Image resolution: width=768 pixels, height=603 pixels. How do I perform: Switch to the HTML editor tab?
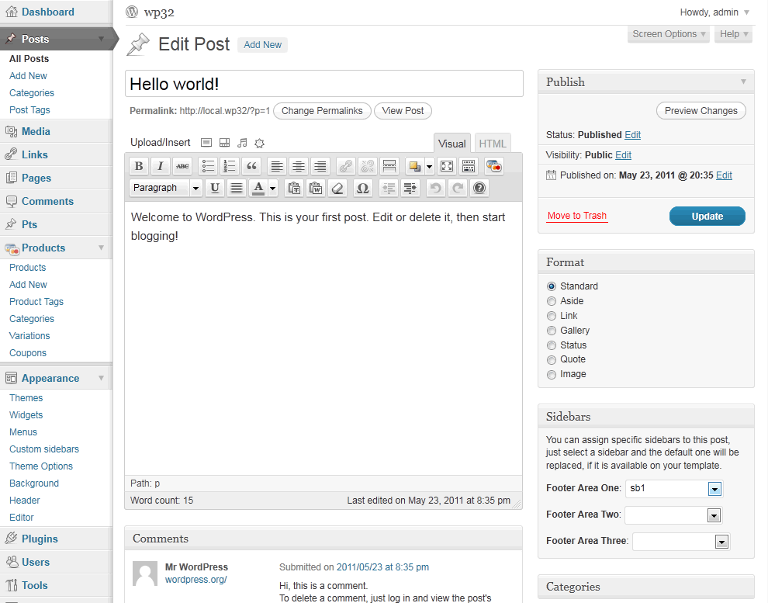coord(493,144)
